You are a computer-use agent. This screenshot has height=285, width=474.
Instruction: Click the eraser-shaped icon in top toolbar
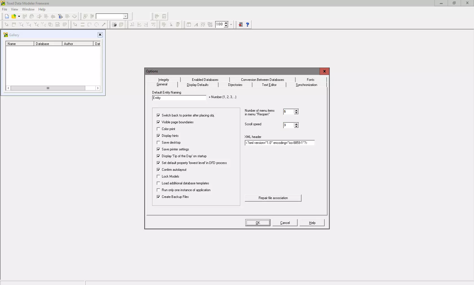tap(74, 16)
